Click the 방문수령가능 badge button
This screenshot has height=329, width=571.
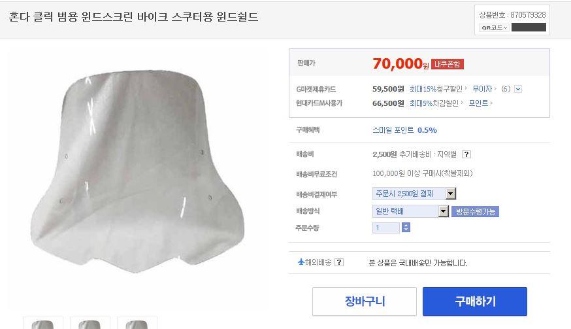click(x=475, y=211)
